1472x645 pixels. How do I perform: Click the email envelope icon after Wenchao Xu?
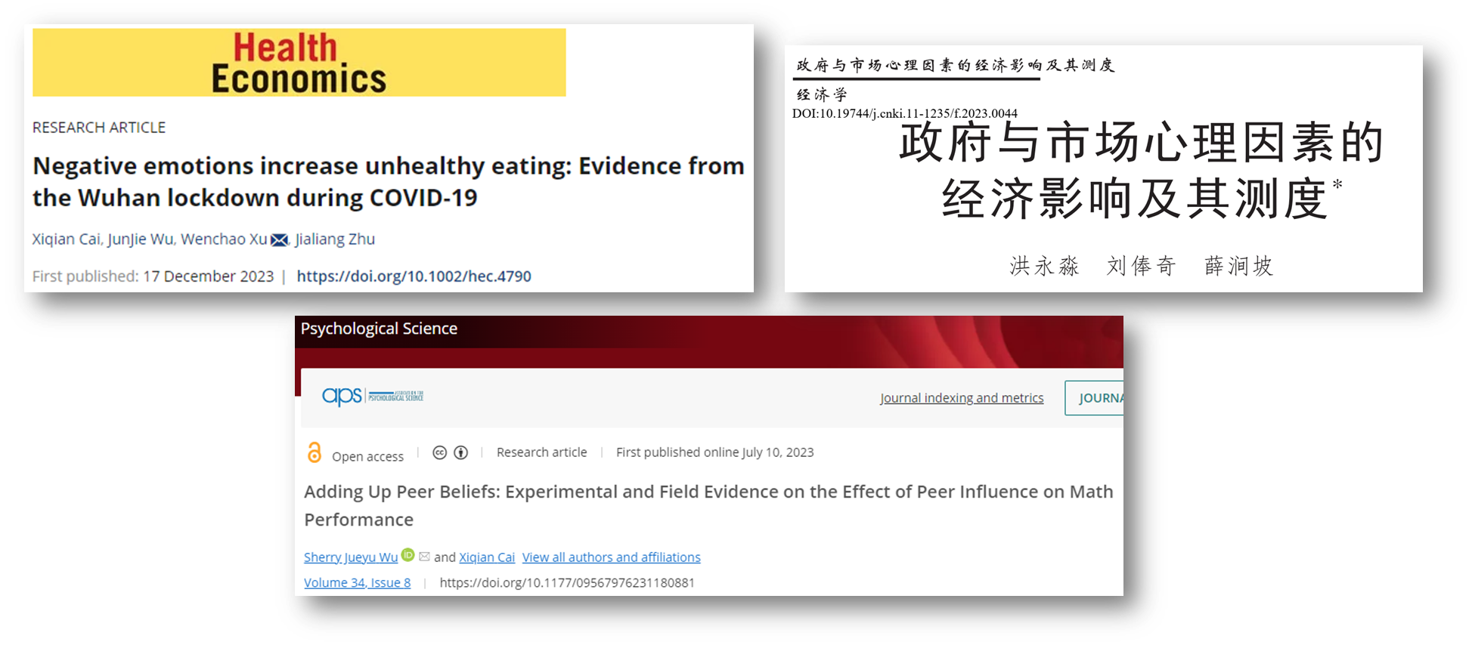click(279, 240)
